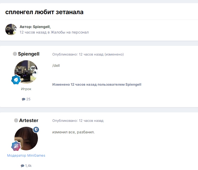Click the comment icon beside 1,4k

(22, 166)
